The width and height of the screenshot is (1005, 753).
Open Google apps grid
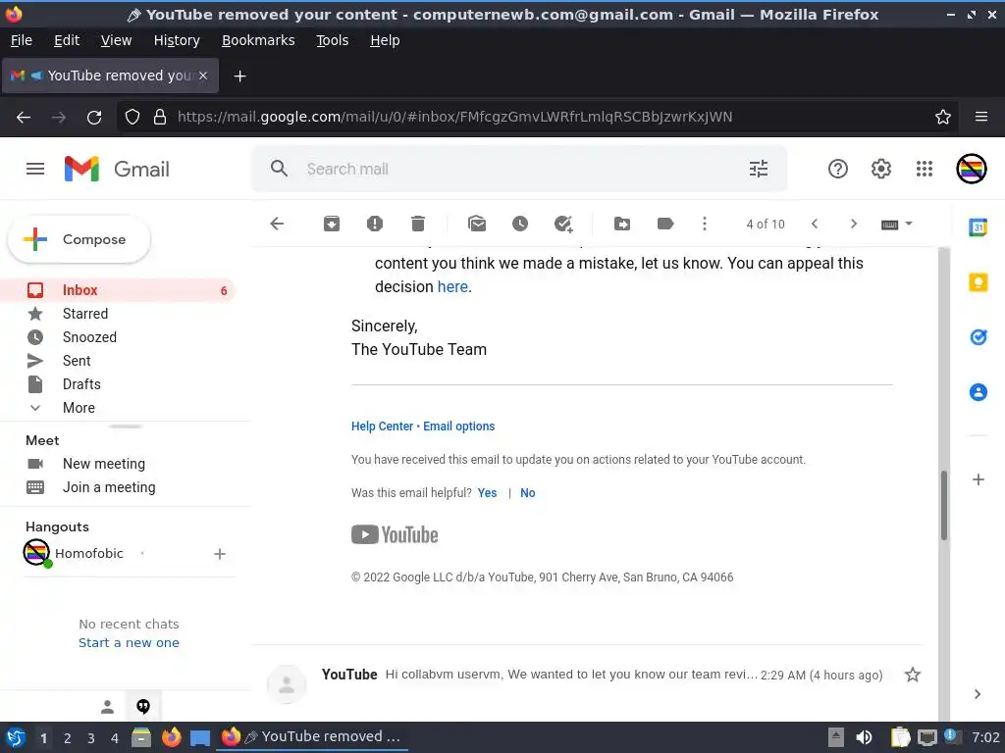tap(925, 169)
